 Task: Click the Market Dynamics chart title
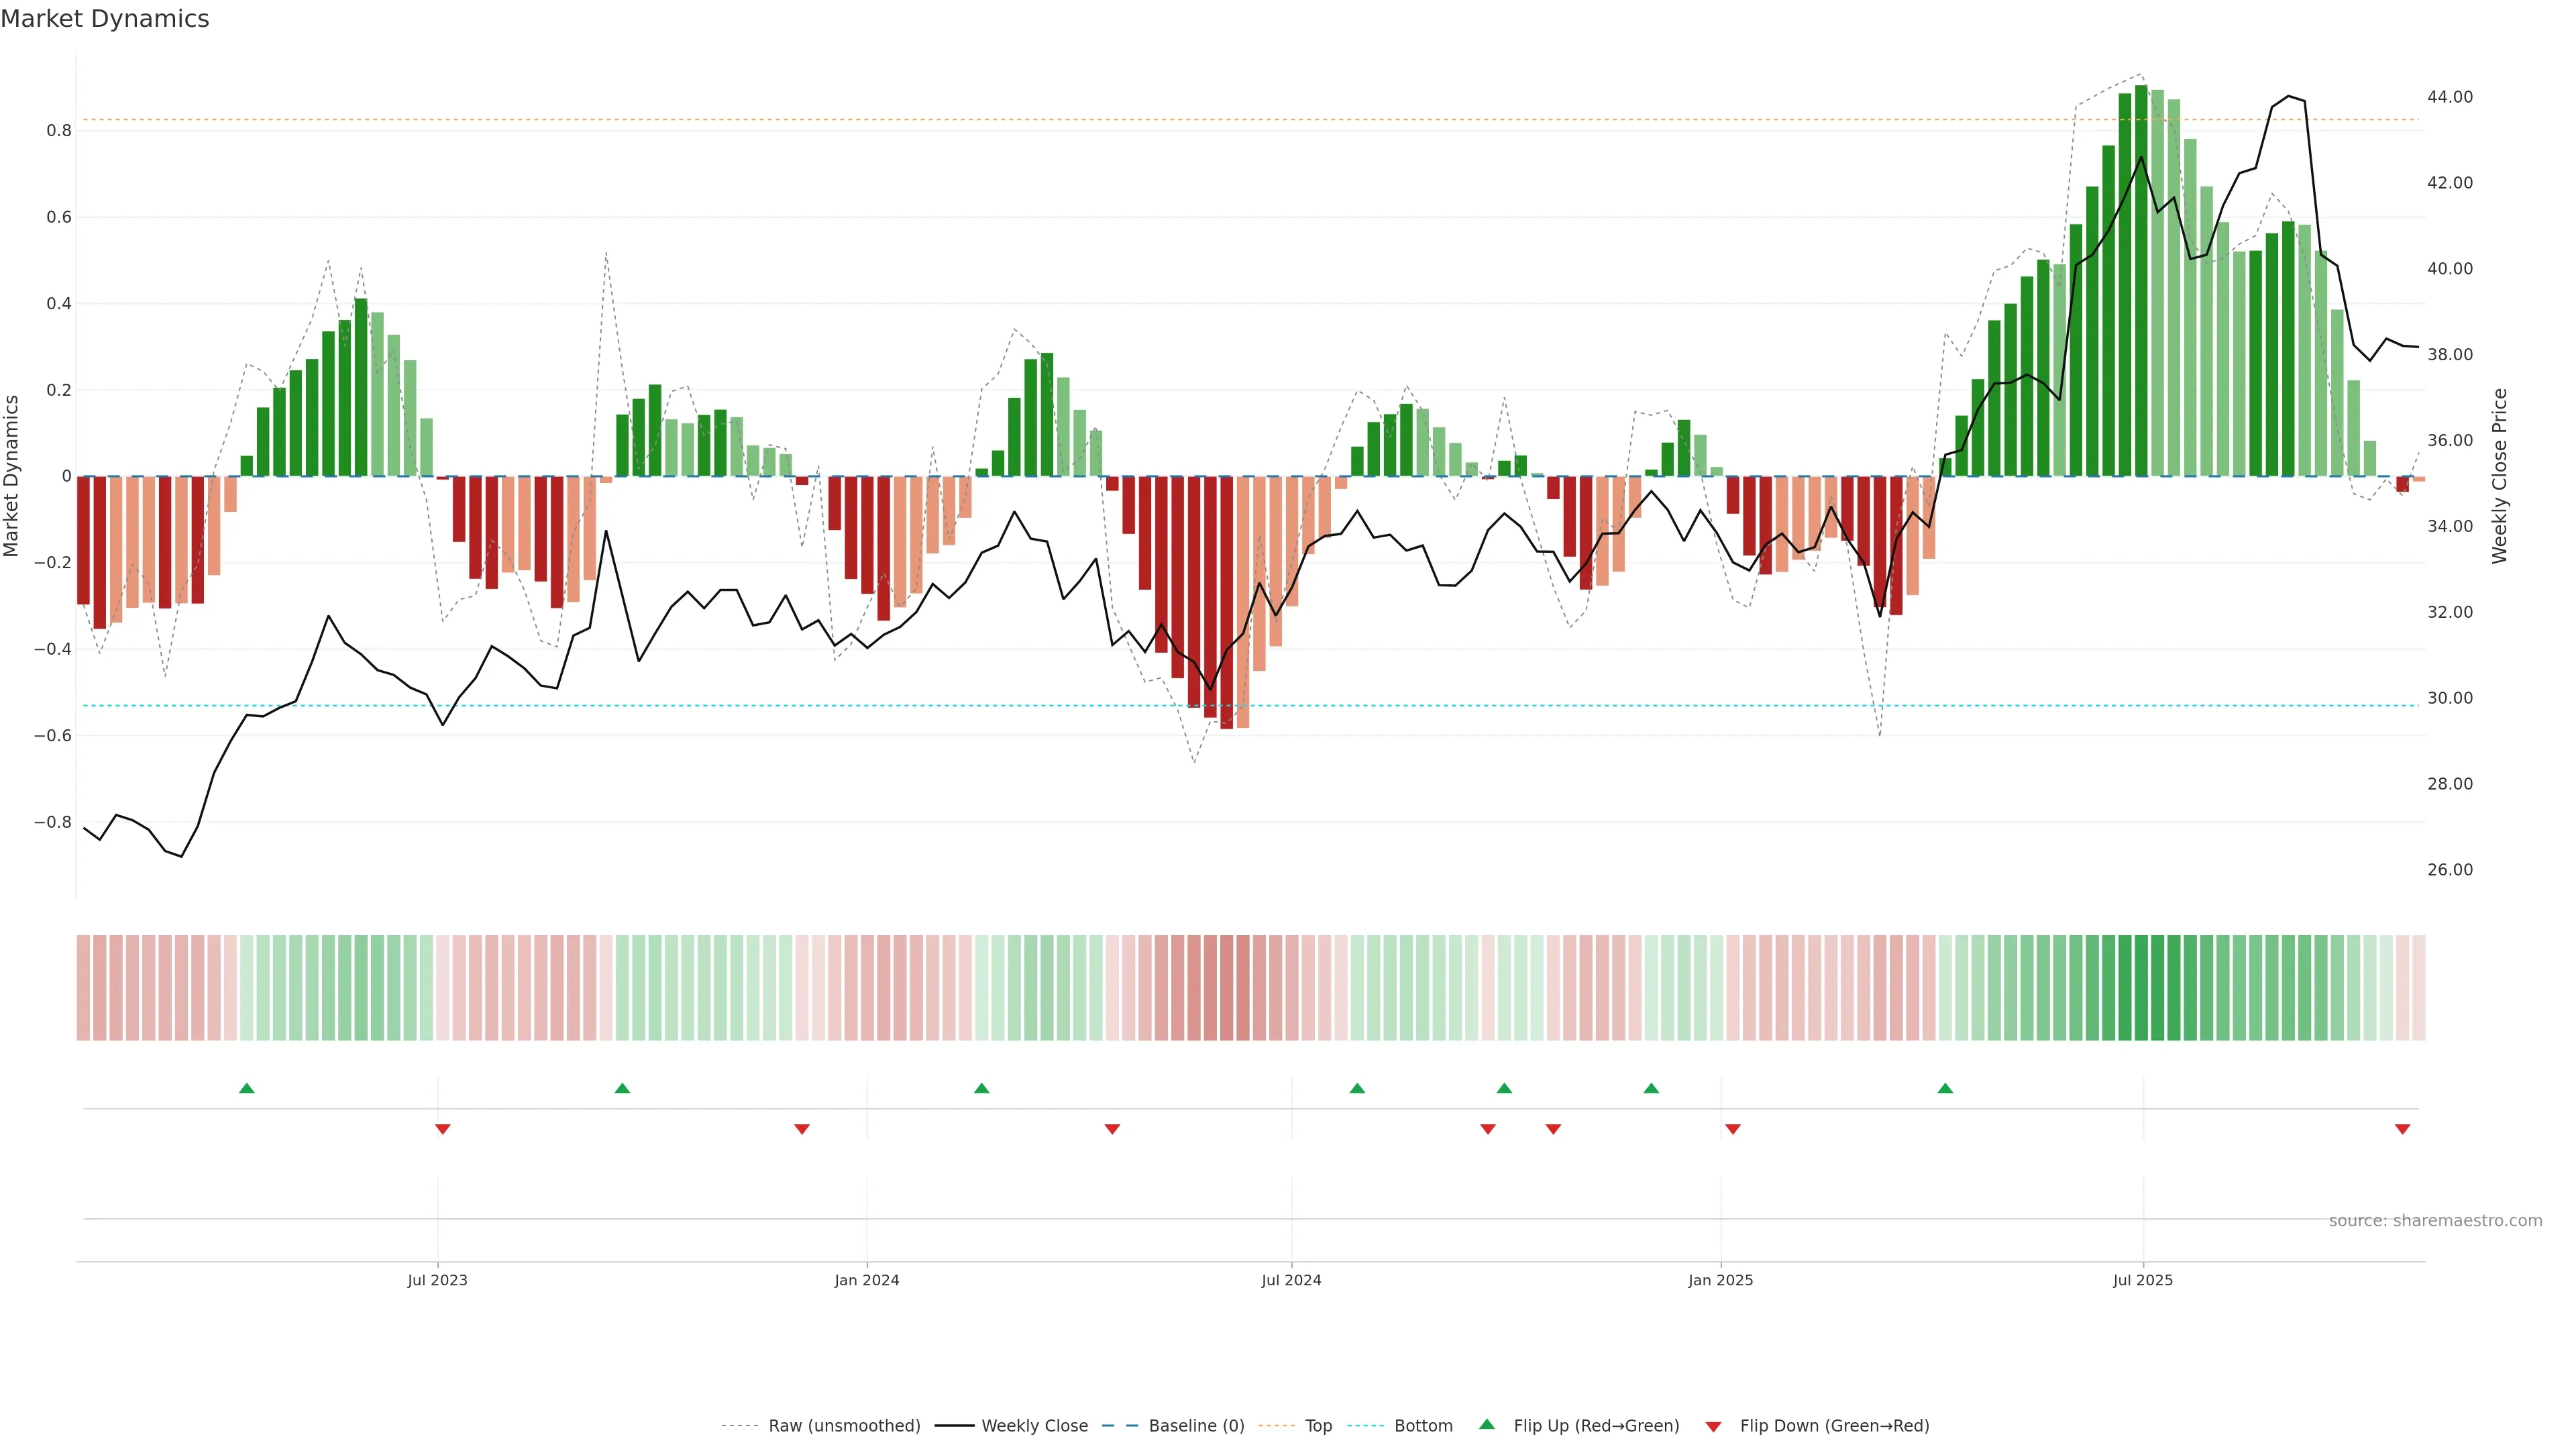point(105,19)
